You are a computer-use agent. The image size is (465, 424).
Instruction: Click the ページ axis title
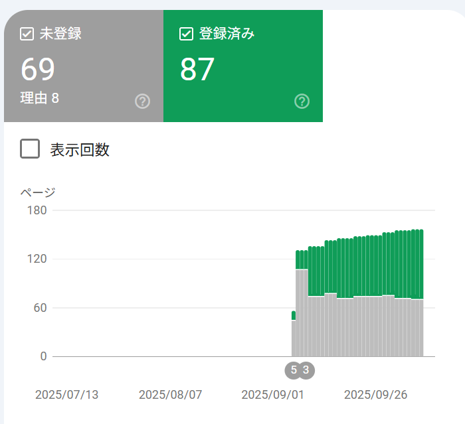click(38, 193)
